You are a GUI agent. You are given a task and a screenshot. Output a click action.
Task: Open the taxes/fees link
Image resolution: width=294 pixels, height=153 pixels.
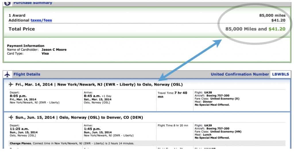point(41,20)
